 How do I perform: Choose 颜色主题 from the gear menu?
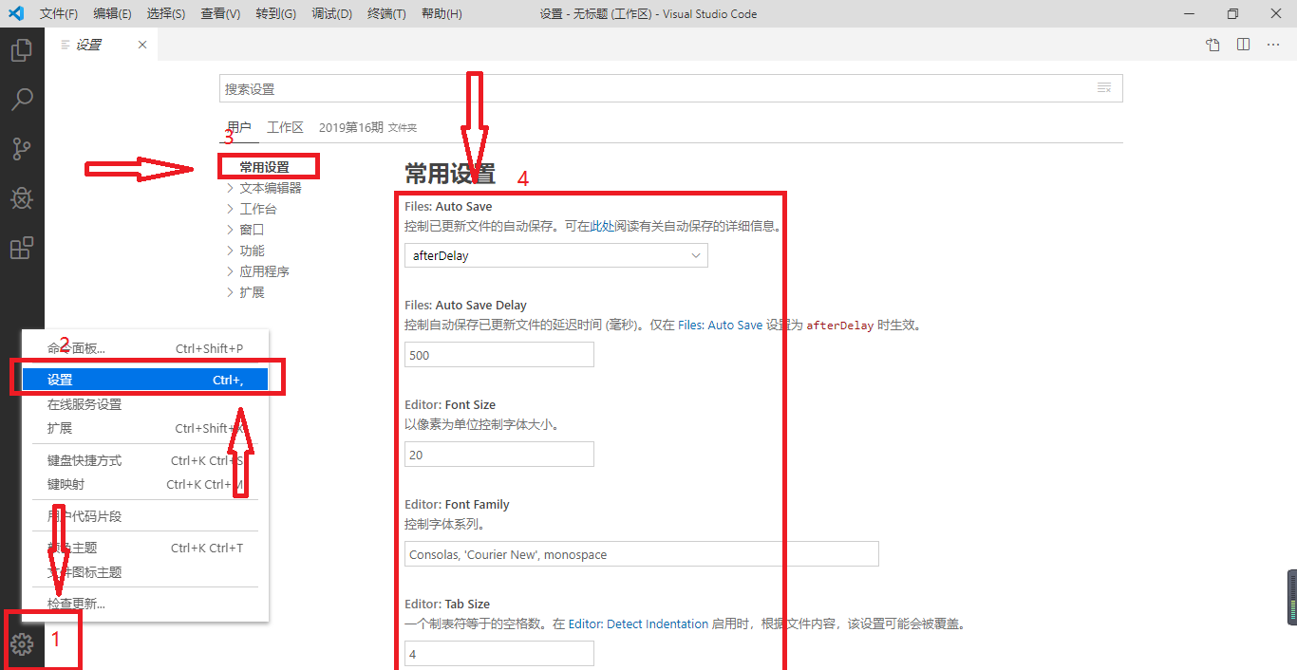145,548
